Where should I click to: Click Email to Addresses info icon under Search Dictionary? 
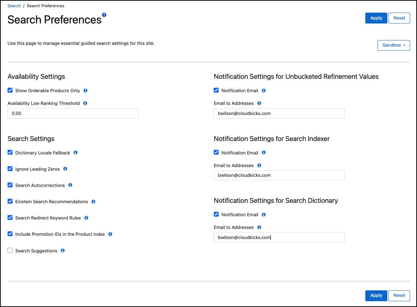(259, 227)
